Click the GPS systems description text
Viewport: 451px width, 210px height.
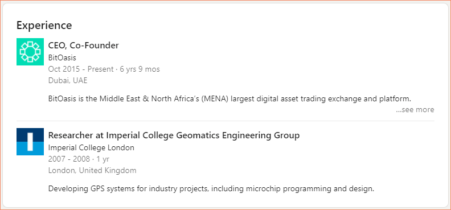(x=211, y=189)
